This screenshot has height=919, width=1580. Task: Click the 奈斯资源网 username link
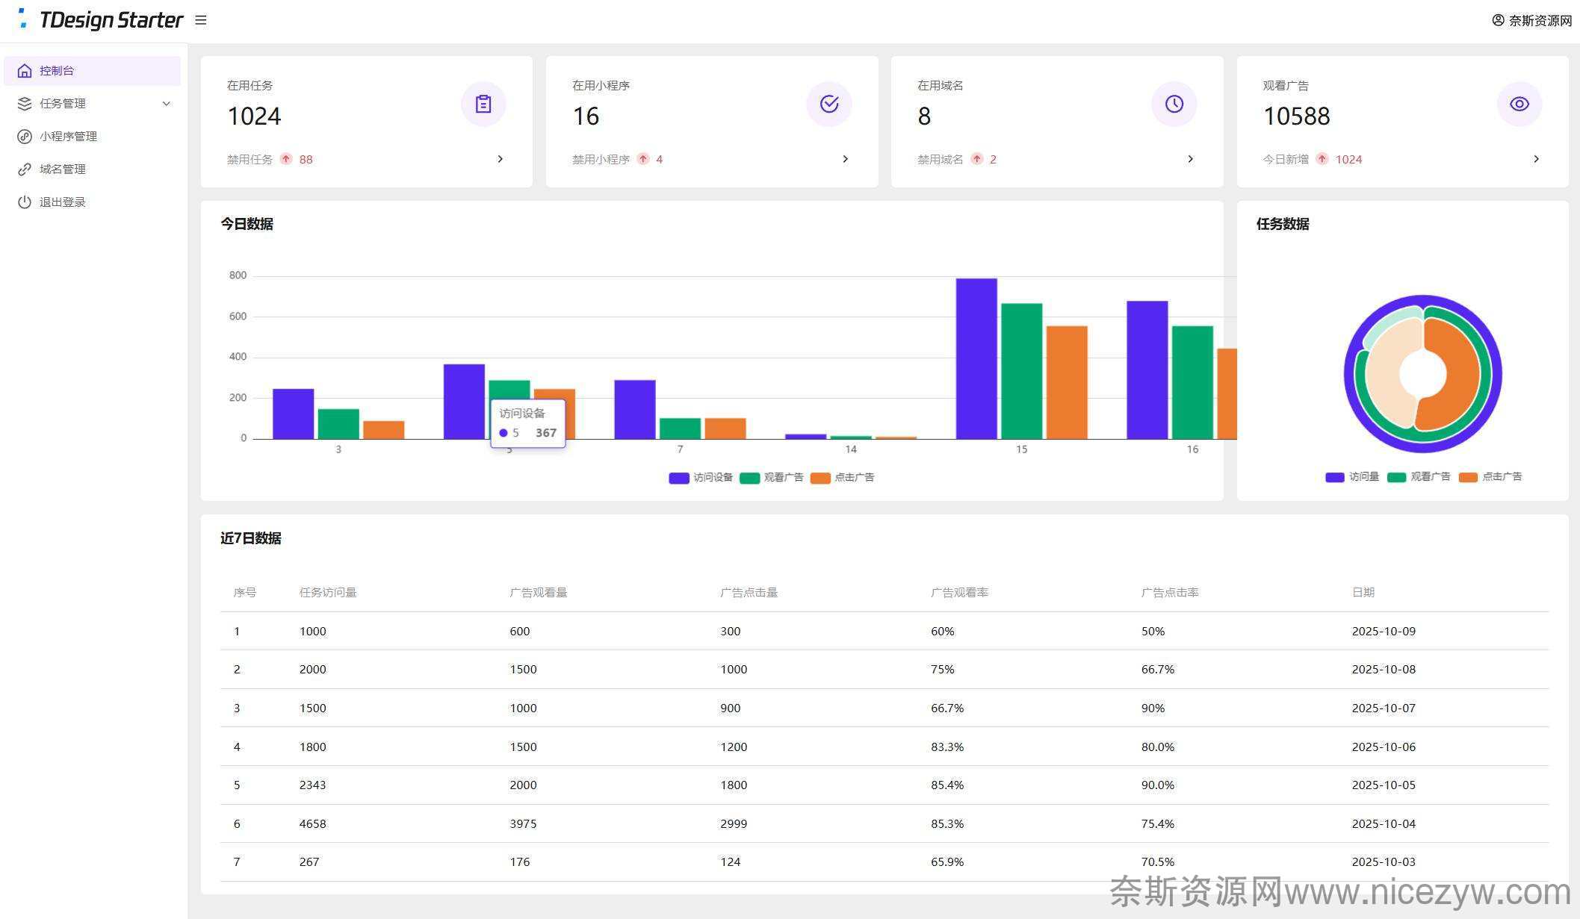tap(1540, 20)
